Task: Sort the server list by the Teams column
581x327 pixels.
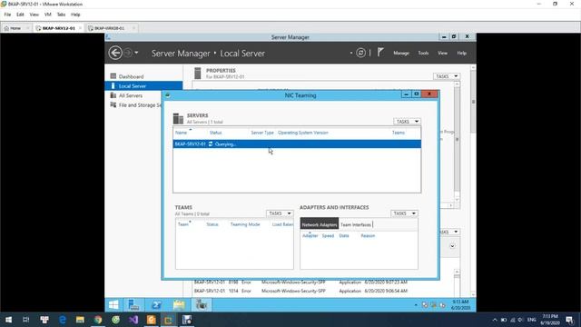Action: tap(399, 133)
